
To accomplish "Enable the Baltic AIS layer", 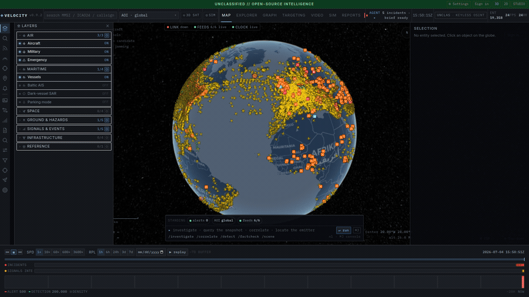I will pos(64,86).
